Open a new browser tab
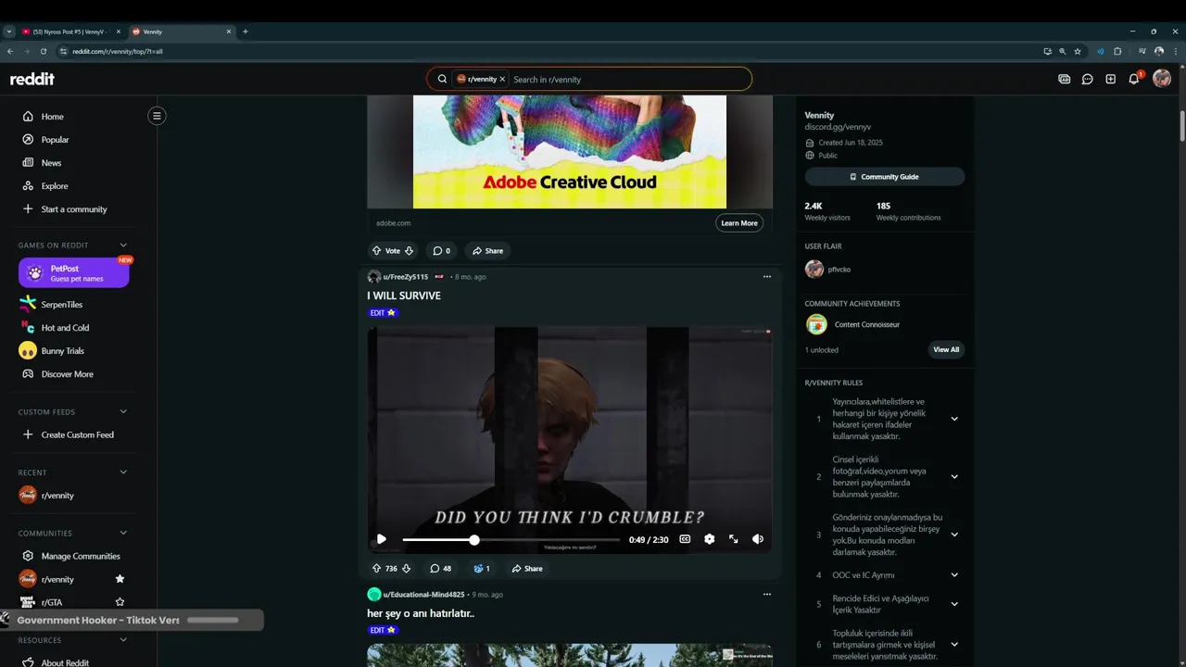This screenshot has width=1186, height=667. click(246, 31)
